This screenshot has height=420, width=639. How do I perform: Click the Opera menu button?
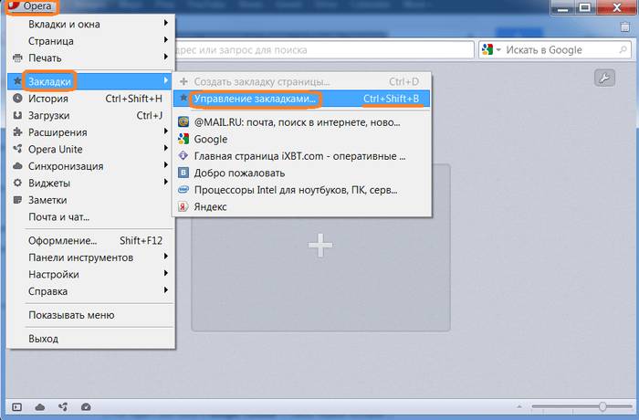[x=32, y=6]
